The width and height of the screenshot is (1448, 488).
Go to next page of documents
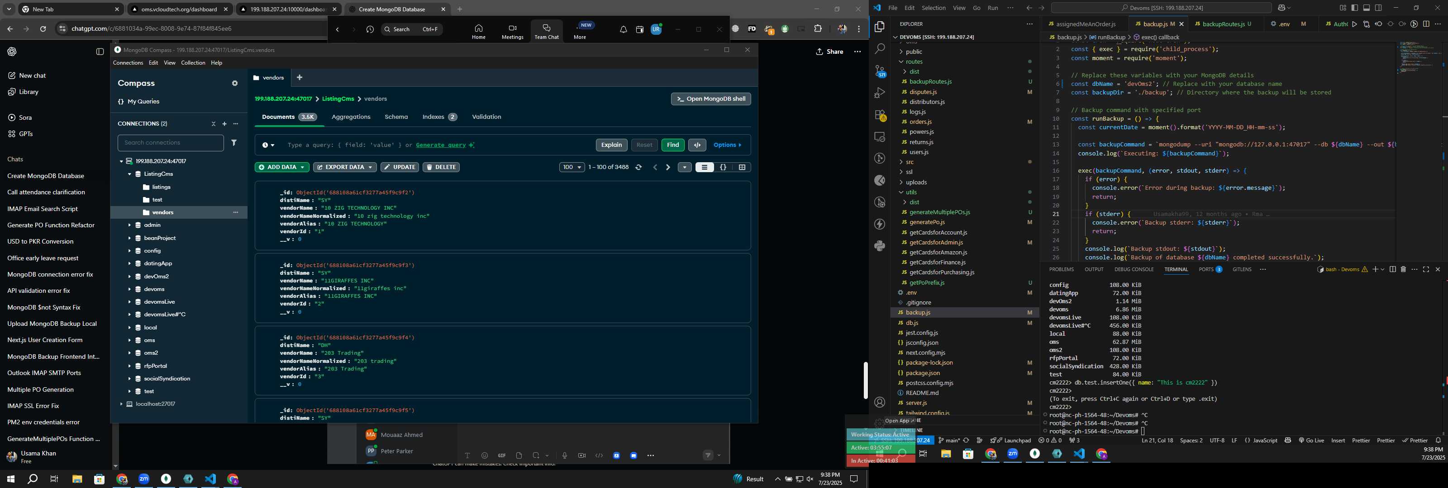click(x=668, y=167)
